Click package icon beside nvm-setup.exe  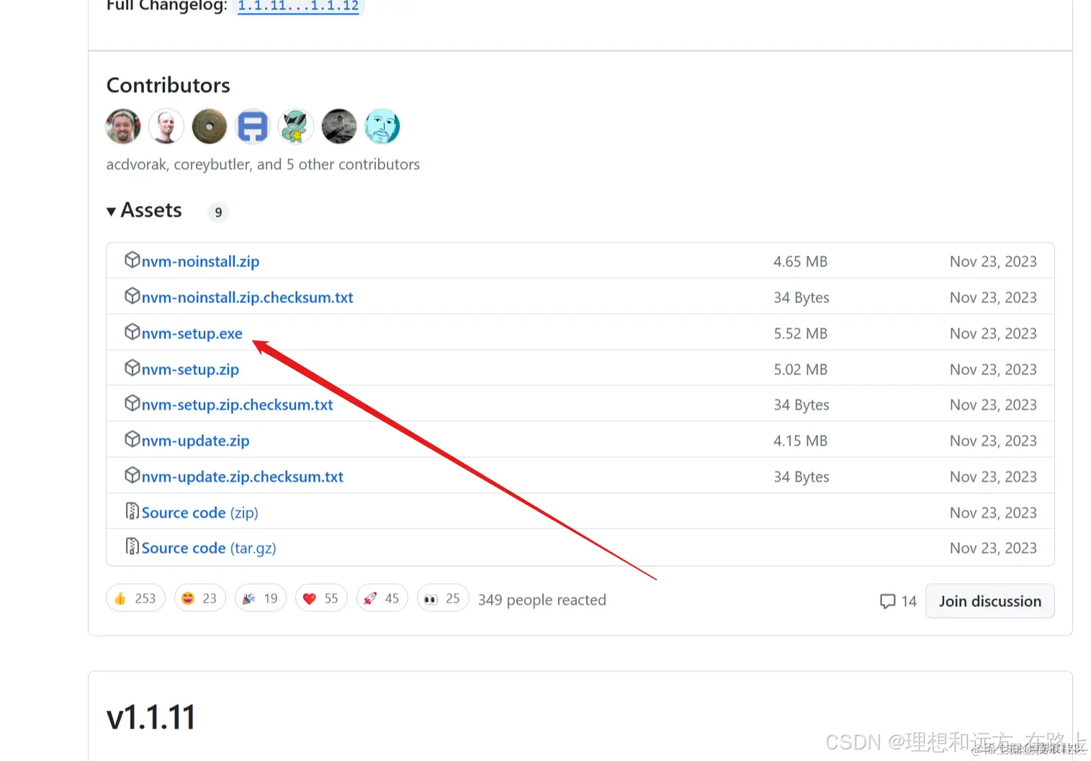[x=132, y=331]
